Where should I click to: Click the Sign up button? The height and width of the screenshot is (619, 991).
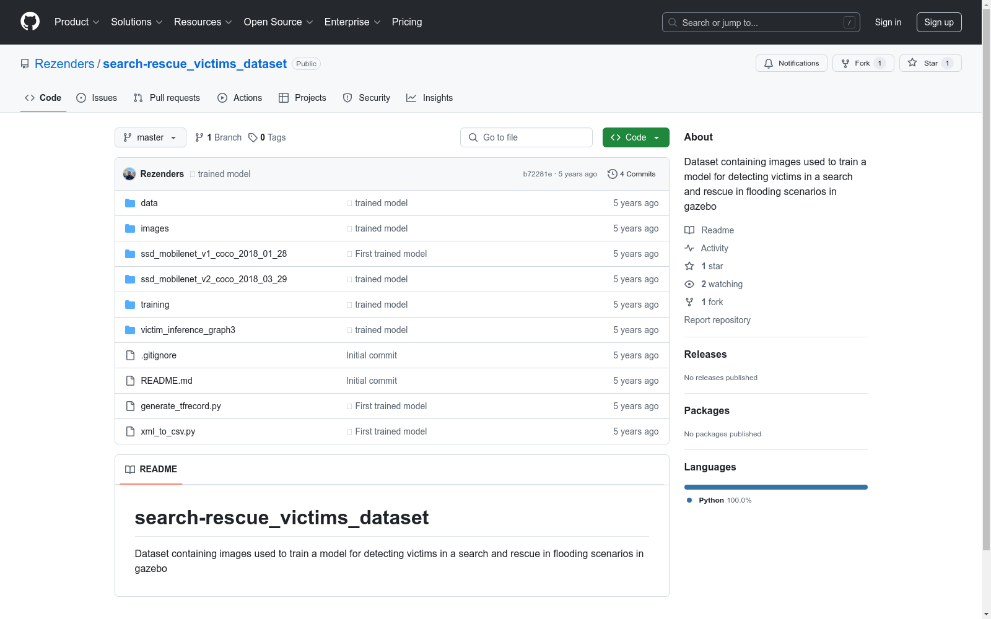tap(939, 22)
